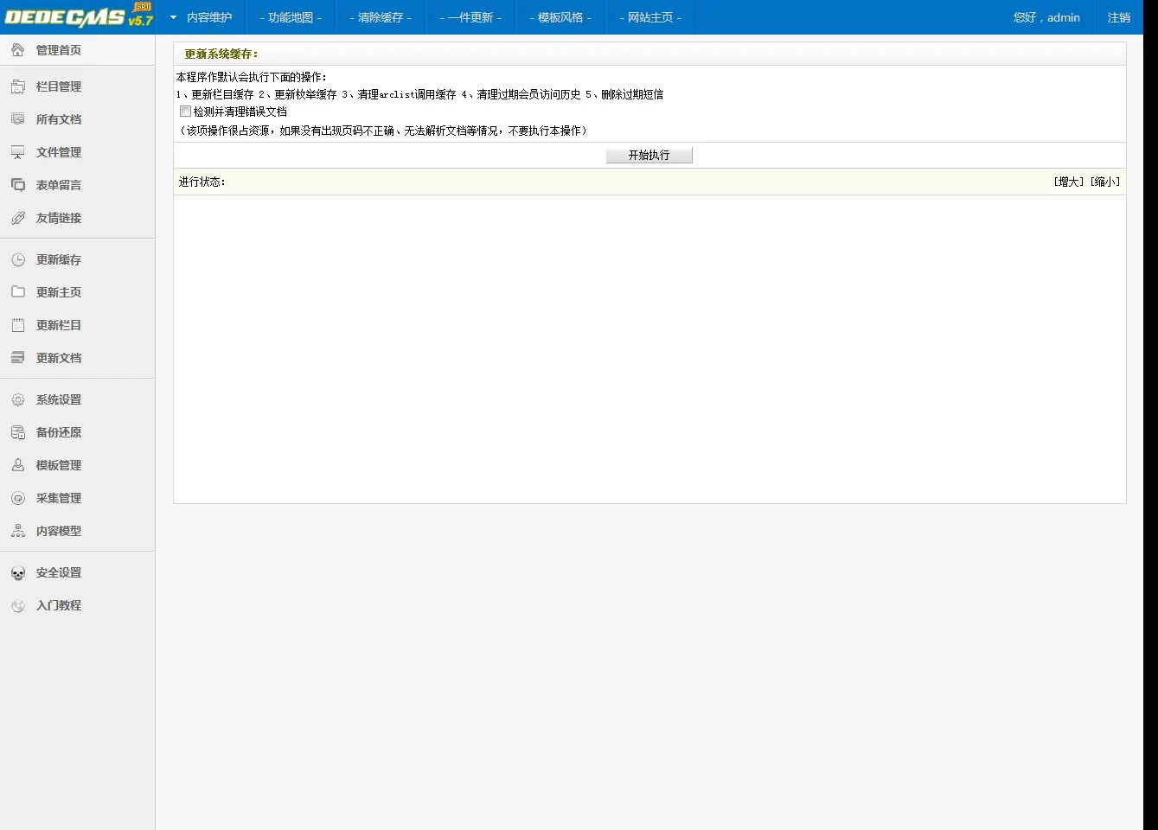This screenshot has width=1158, height=830.
Task: Click the monitor icon beside 文件管理
Action: pyautogui.click(x=18, y=152)
